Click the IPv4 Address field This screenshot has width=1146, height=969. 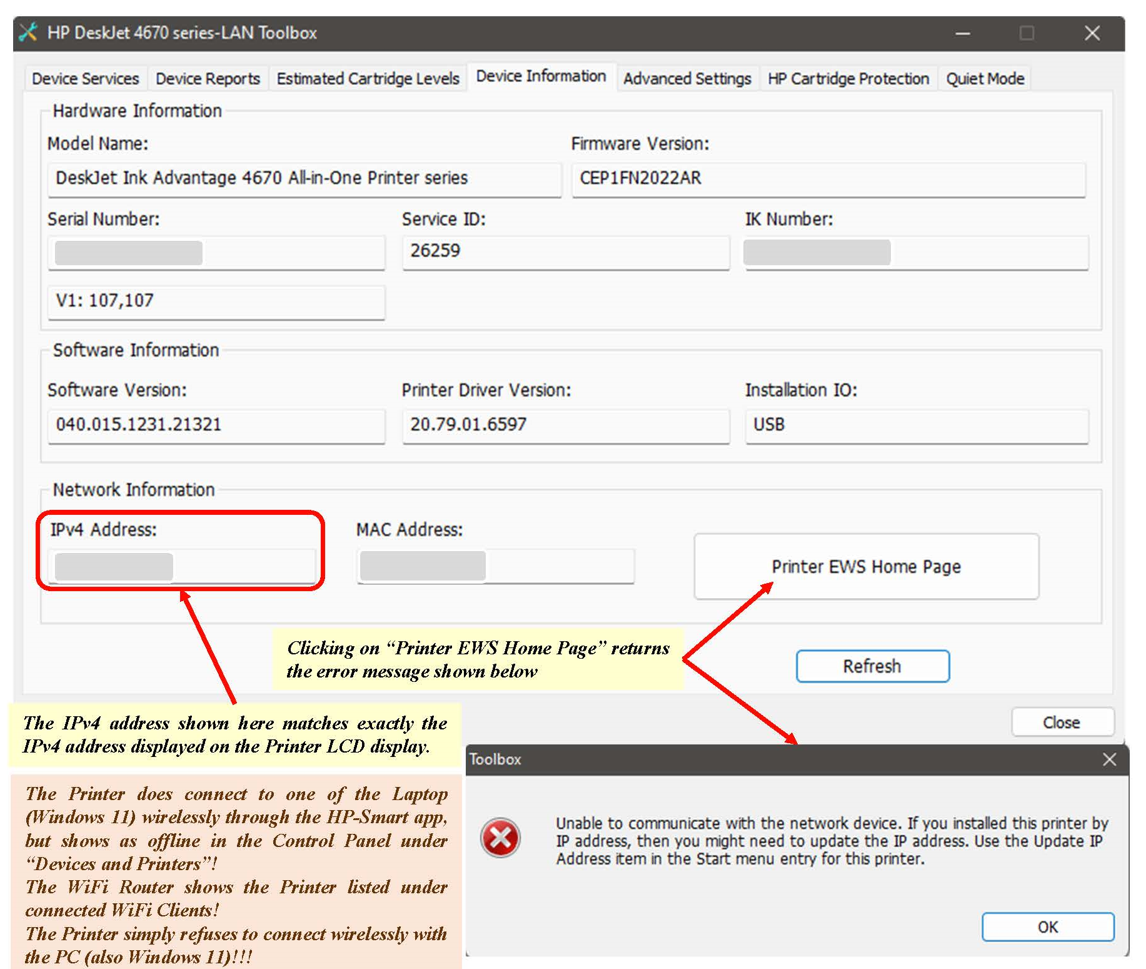(x=183, y=567)
